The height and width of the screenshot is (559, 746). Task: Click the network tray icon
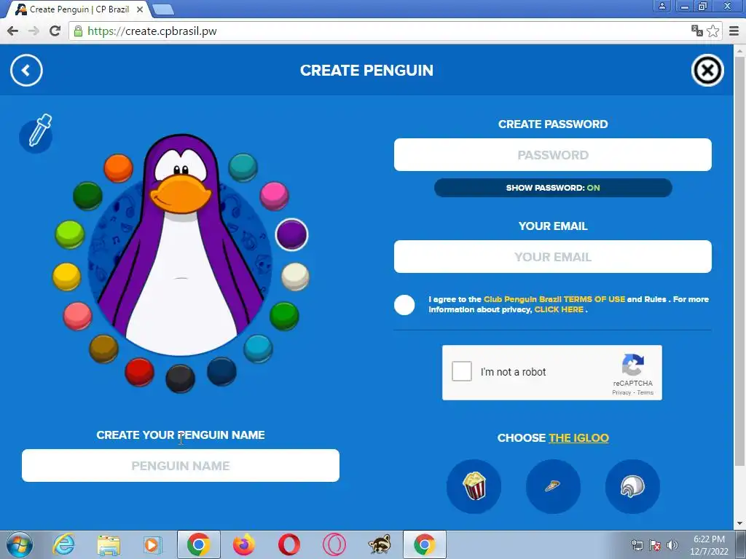click(x=637, y=545)
